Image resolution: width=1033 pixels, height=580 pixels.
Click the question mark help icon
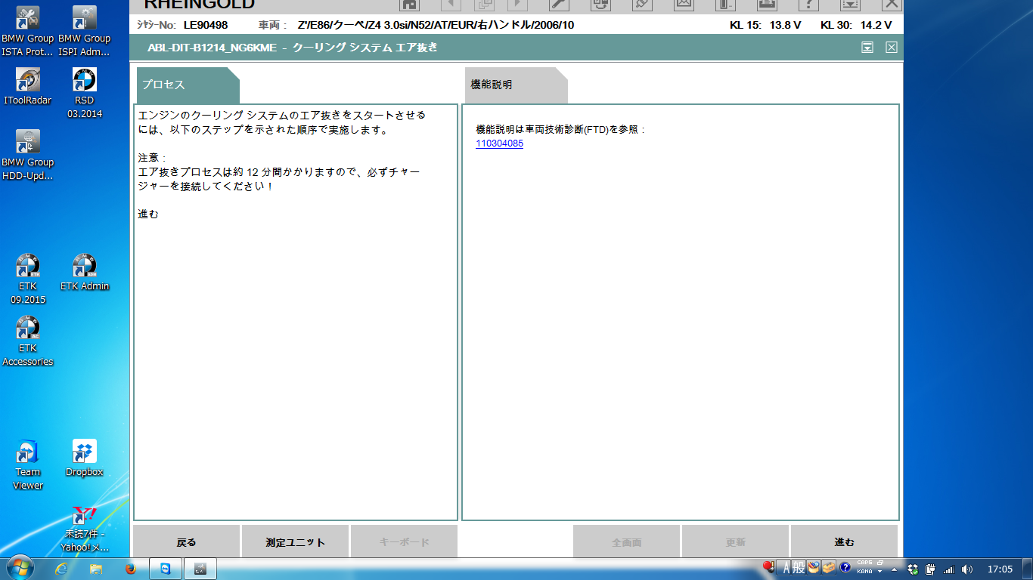pyautogui.click(x=808, y=5)
